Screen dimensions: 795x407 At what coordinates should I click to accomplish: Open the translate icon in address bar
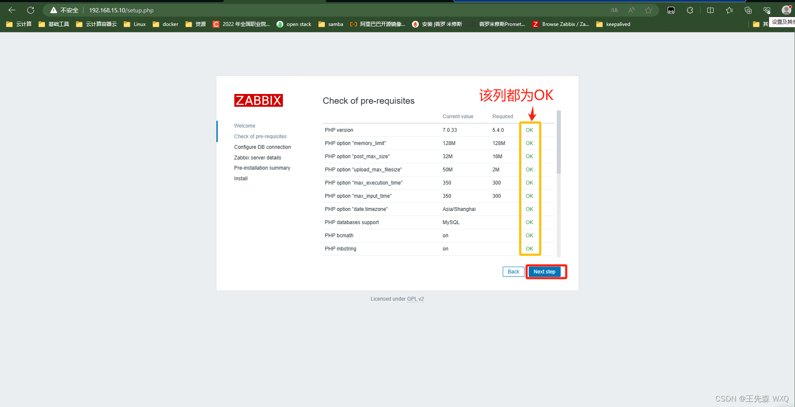[x=614, y=10]
